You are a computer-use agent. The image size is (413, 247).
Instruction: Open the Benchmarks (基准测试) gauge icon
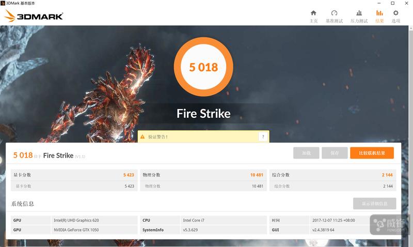334,13
